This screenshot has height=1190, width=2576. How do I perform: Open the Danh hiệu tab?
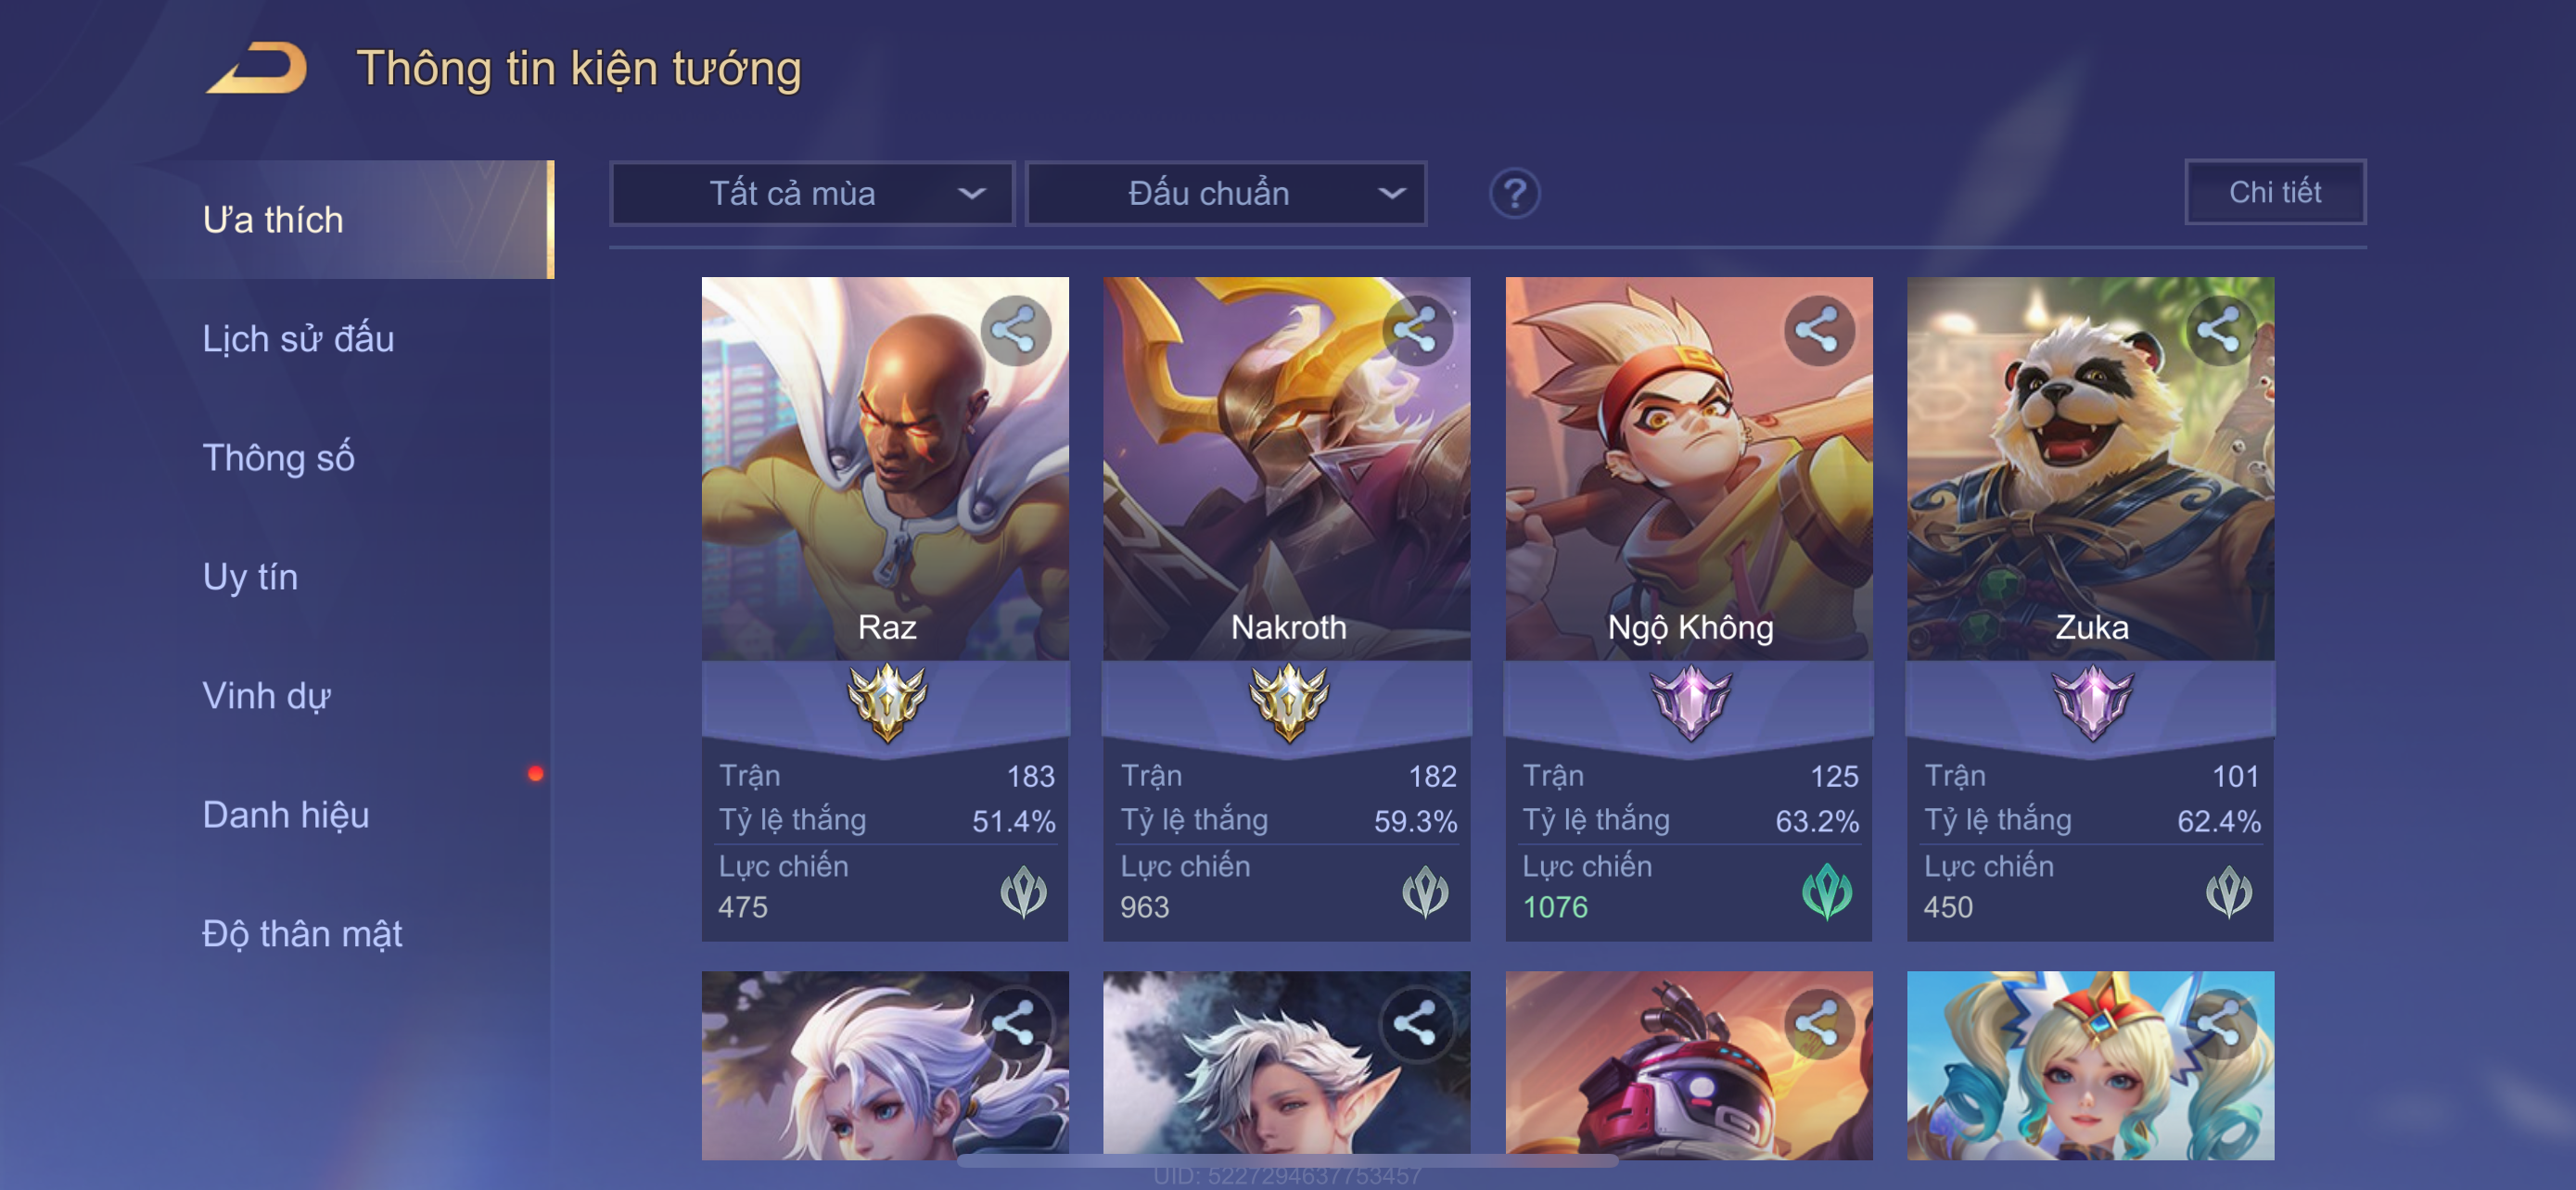286,815
